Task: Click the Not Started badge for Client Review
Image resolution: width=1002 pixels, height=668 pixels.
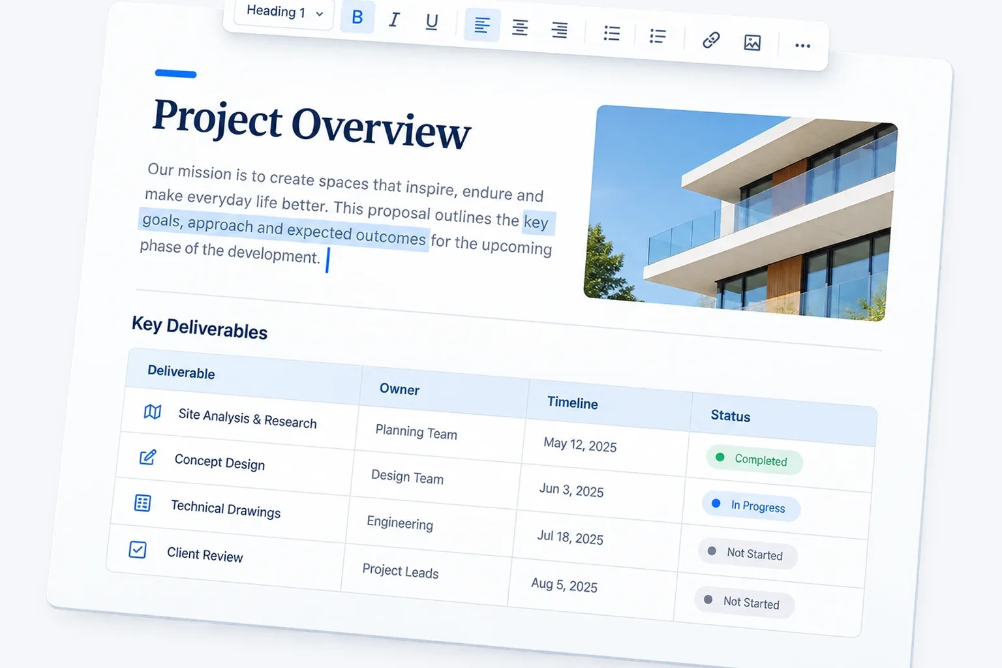Action: point(744,602)
